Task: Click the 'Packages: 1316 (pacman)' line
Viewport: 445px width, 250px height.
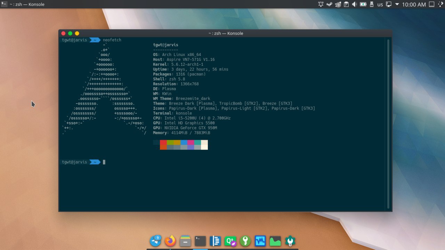Action: tap(179, 74)
